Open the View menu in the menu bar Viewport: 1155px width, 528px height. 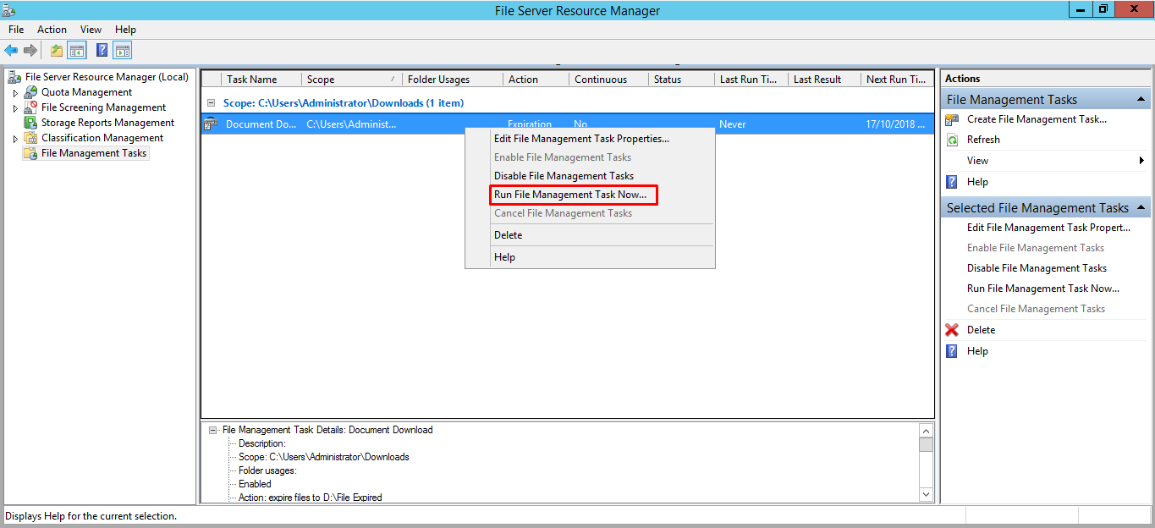click(x=91, y=30)
